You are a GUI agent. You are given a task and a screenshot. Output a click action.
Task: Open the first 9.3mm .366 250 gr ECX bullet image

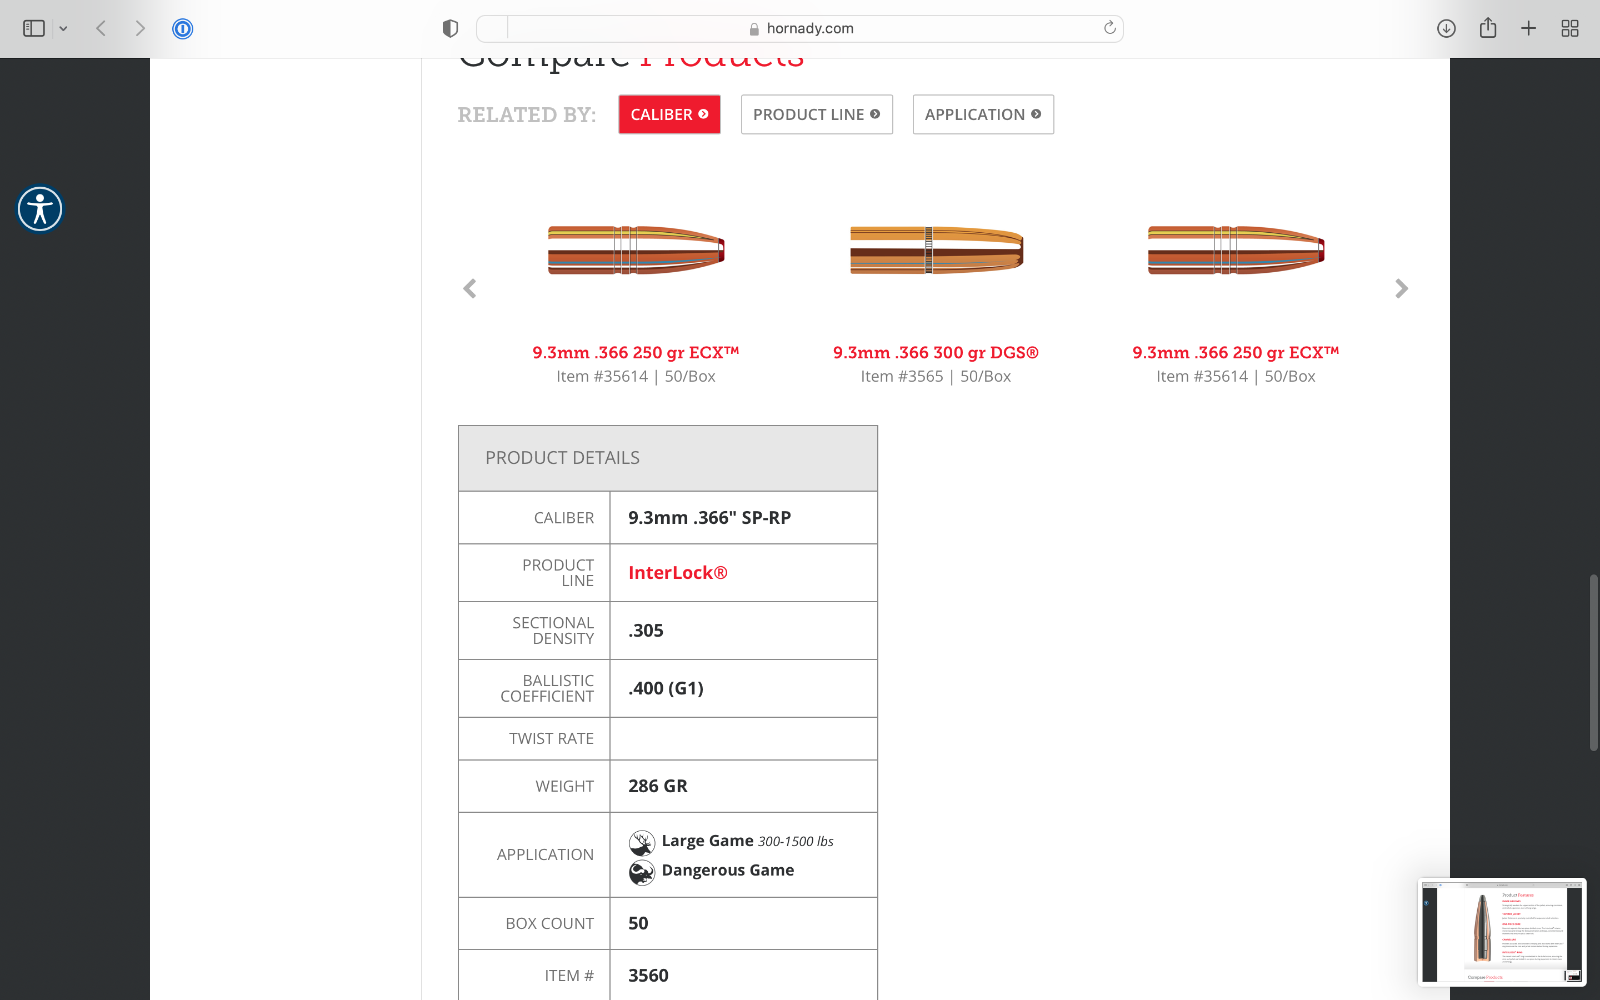coord(636,250)
